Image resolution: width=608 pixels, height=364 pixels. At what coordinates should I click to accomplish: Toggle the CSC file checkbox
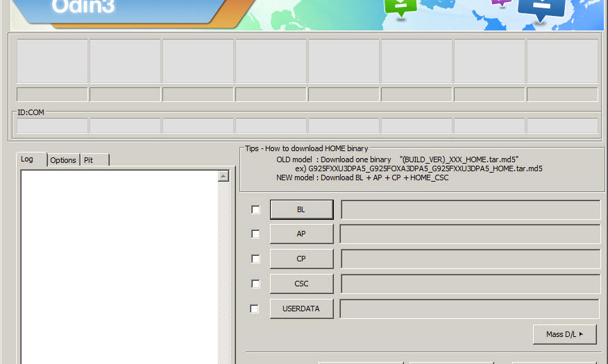coord(255,284)
